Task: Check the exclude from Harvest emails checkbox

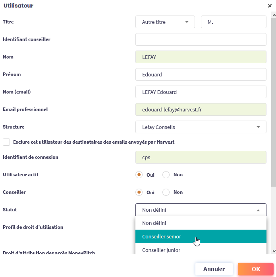Action: point(6,142)
